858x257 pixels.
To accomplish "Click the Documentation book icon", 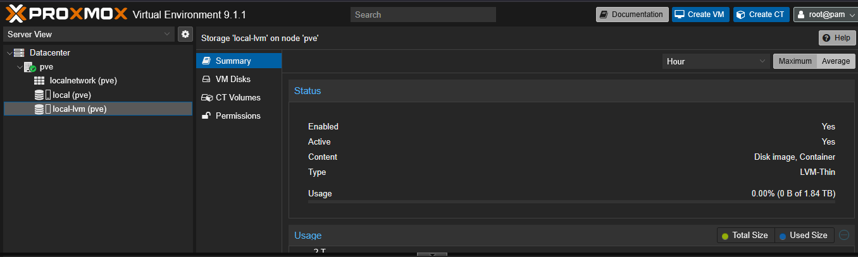I will click(x=604, y=15).
